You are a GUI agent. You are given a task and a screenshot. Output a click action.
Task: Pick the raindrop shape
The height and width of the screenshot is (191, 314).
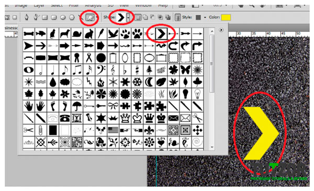click(53, 82)
